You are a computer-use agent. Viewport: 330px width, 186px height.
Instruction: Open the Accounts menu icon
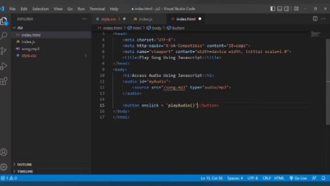(x=4, y=152)
